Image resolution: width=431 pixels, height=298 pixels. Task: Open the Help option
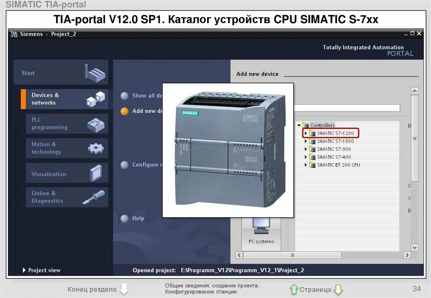click(x=133, y=218)
